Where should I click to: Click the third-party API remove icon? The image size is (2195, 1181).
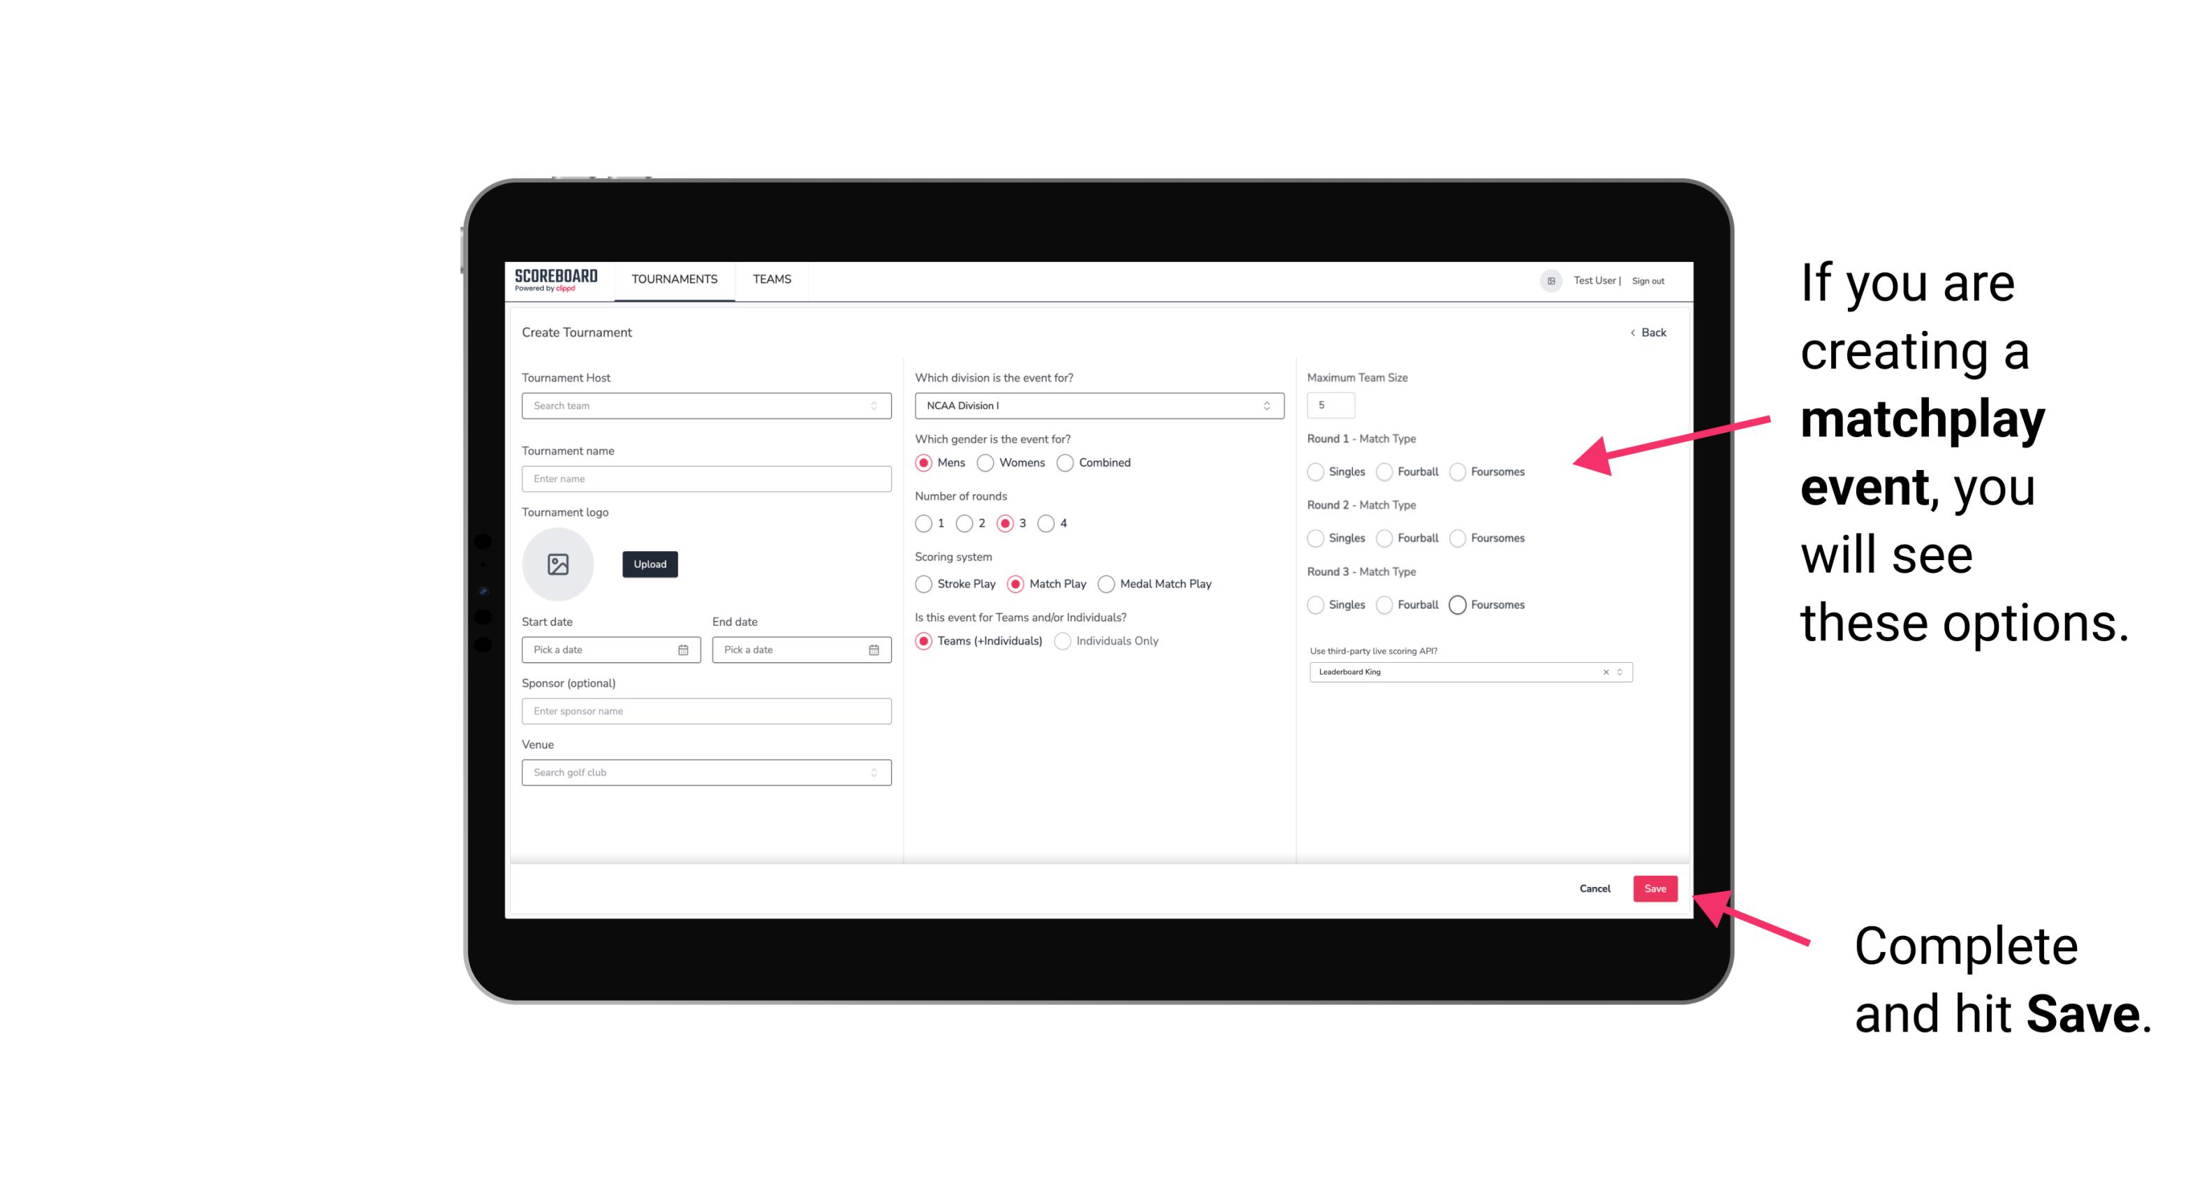click(x=1606, y=672)
